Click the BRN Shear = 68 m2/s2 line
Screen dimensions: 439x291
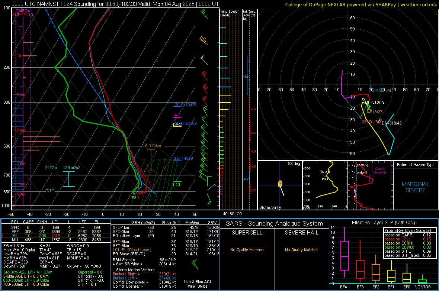click(144, 260)
